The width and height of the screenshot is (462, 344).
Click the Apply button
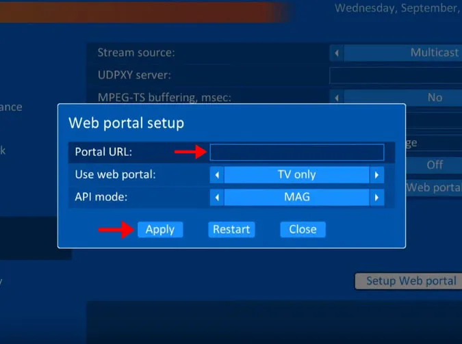click(x=159, y=229)
